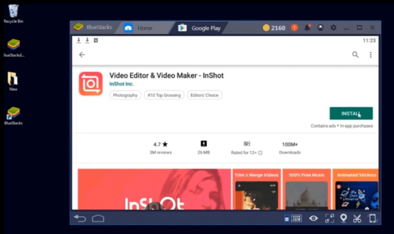Open the BlueStacks installer desktop icon
The image size is (394, 234).
click(13, 48)
